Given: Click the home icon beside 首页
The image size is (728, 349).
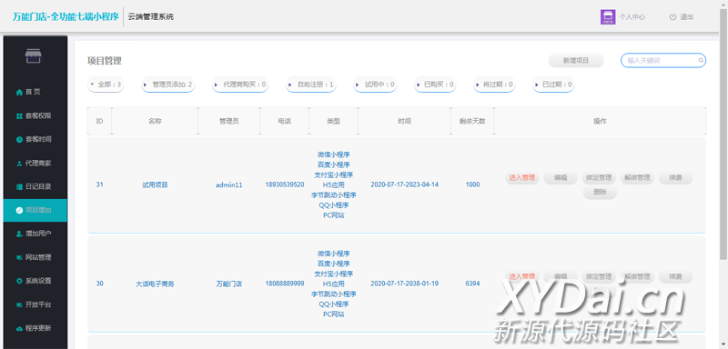Looking at the screenshot, I should (19, 92).
